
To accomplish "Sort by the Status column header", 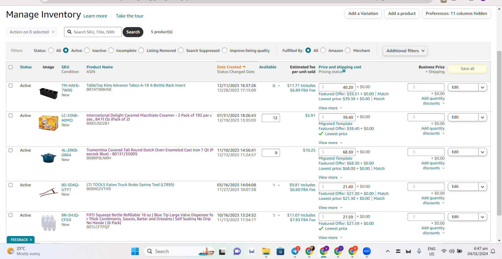I will click(x=26, y=67).
